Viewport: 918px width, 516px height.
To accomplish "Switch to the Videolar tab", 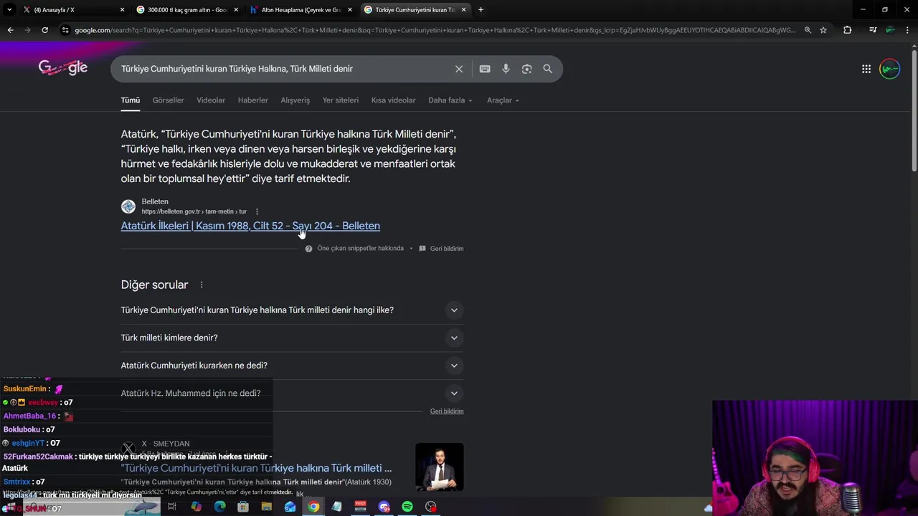I will pyautogui.click(x=211, y=100).
